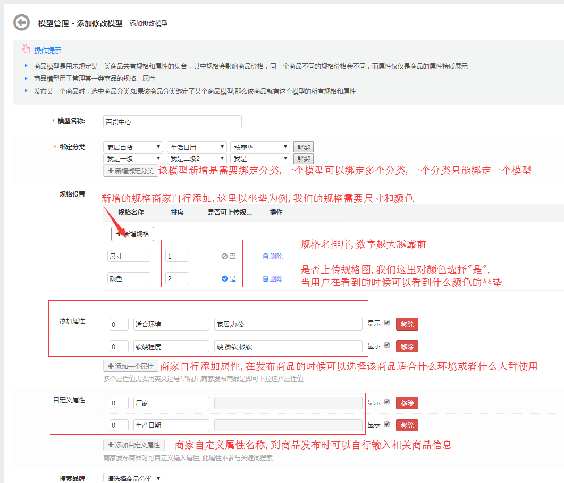This screenshot has height=483, width=564.
Task: Click the hand icon next to 操作提示
Action: tap(26, 49)
